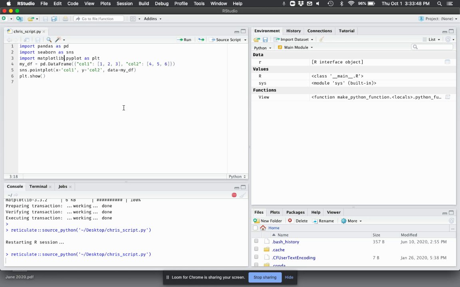This screenshot has height=287, width=460.
Task: Click the Run button
Action: (x=184, y=40)
